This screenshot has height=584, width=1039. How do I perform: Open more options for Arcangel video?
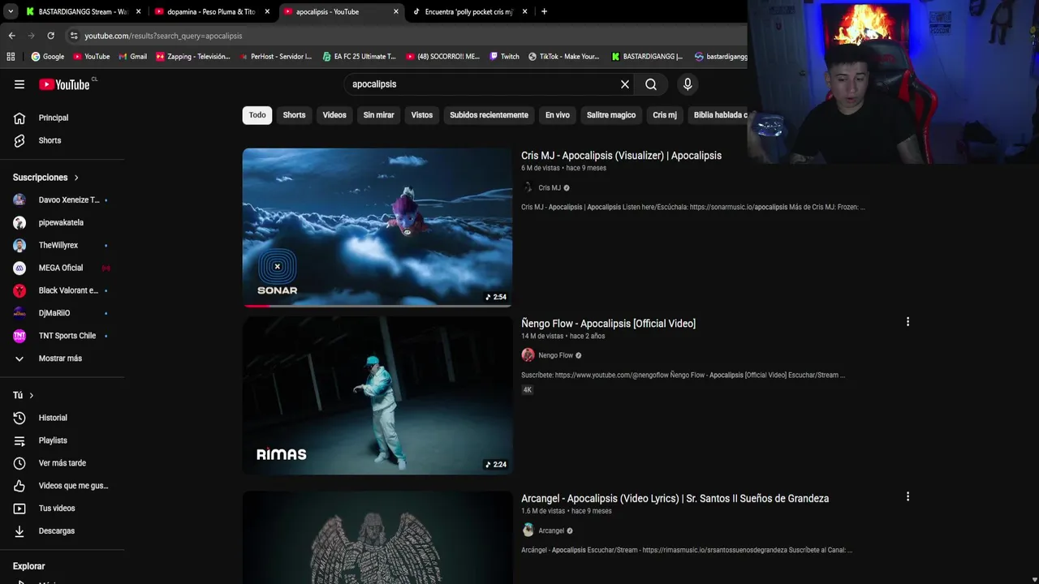[x=908, y=496]
